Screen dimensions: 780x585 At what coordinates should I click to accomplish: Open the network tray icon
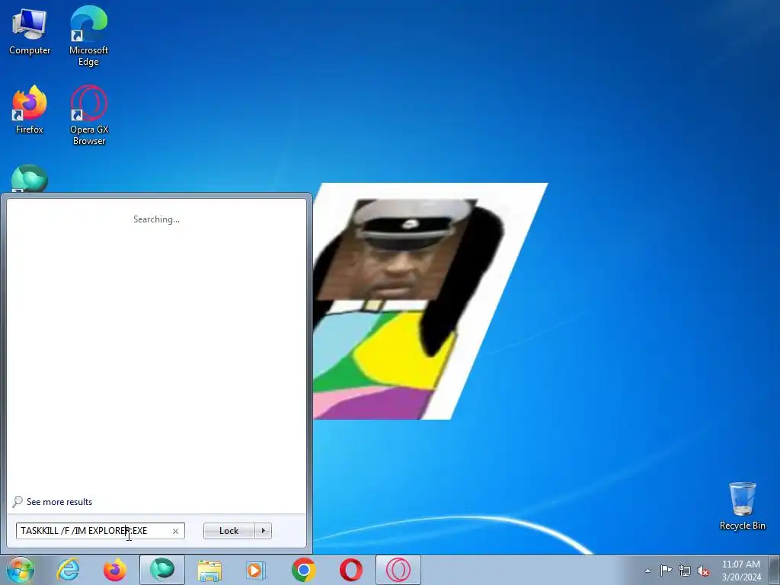(685, 571)
